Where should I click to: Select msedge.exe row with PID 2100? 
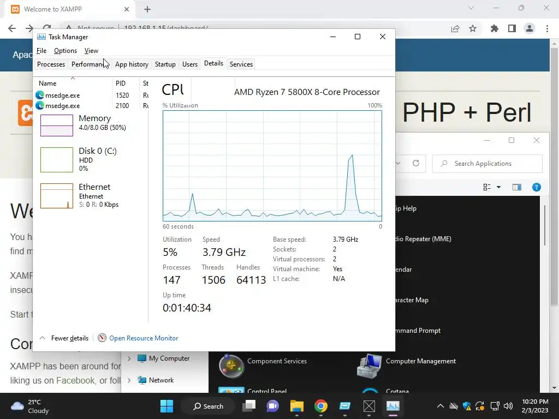click(92, 105)
